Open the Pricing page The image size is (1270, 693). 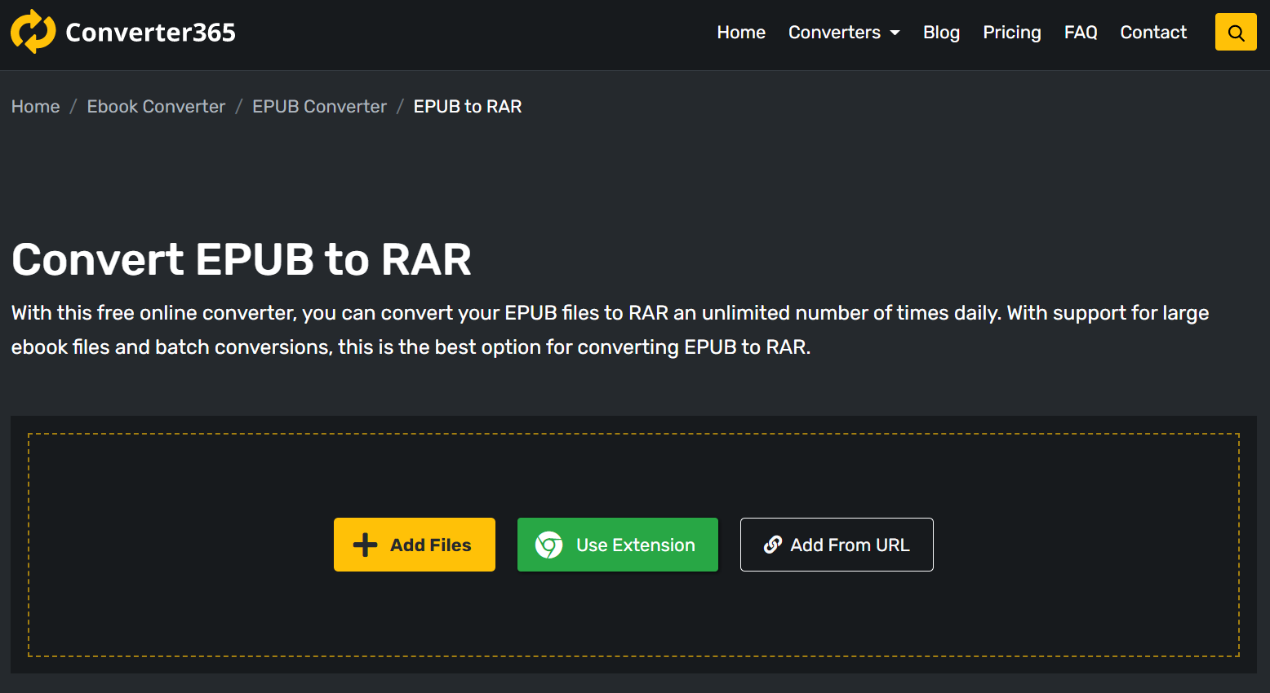tap(1011, 33)
